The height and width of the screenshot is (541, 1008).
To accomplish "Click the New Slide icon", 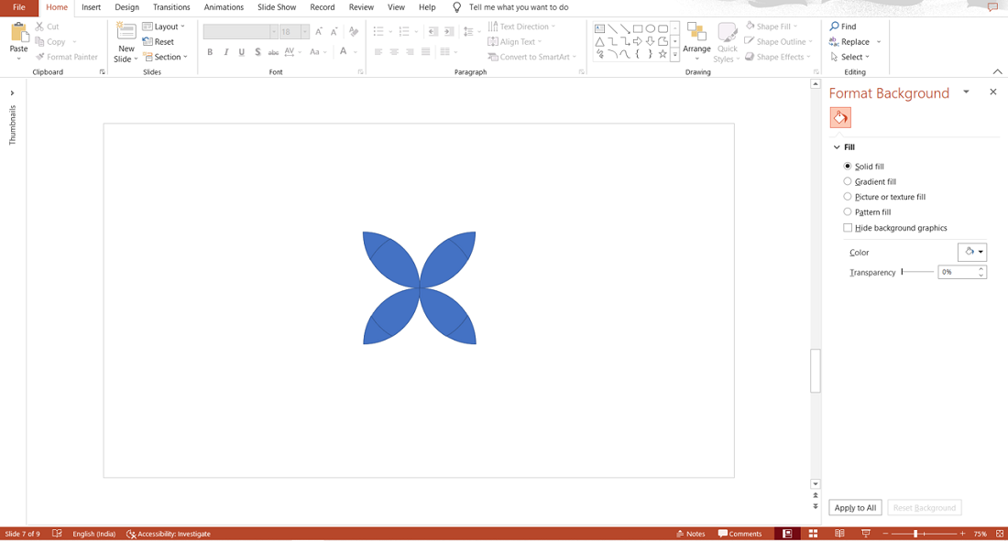I will click(x=126, y=33).
